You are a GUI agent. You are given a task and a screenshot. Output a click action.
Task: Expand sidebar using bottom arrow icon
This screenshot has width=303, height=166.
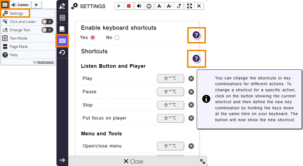[62, 160]
